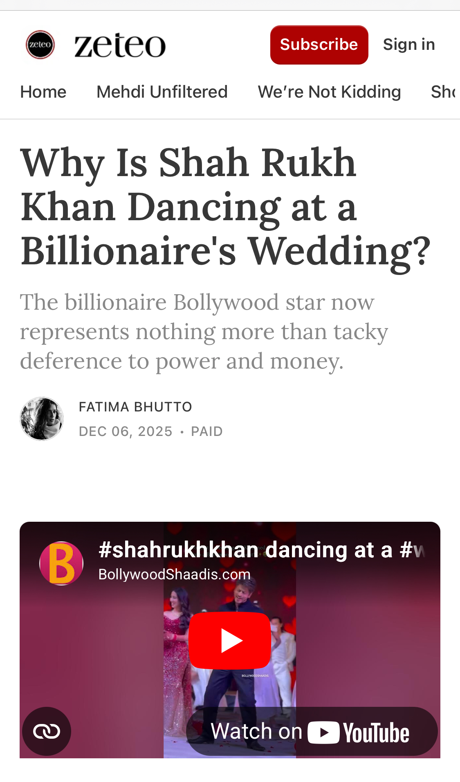
Task: Open the Fatima Bhutto author name link
Action: pyautogui.click(x=135, y=407)
